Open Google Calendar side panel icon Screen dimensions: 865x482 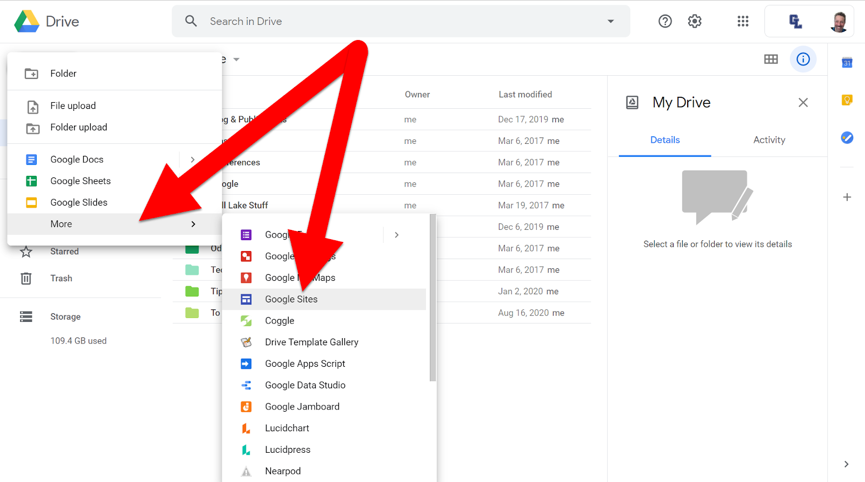click(x=847, y=63)
